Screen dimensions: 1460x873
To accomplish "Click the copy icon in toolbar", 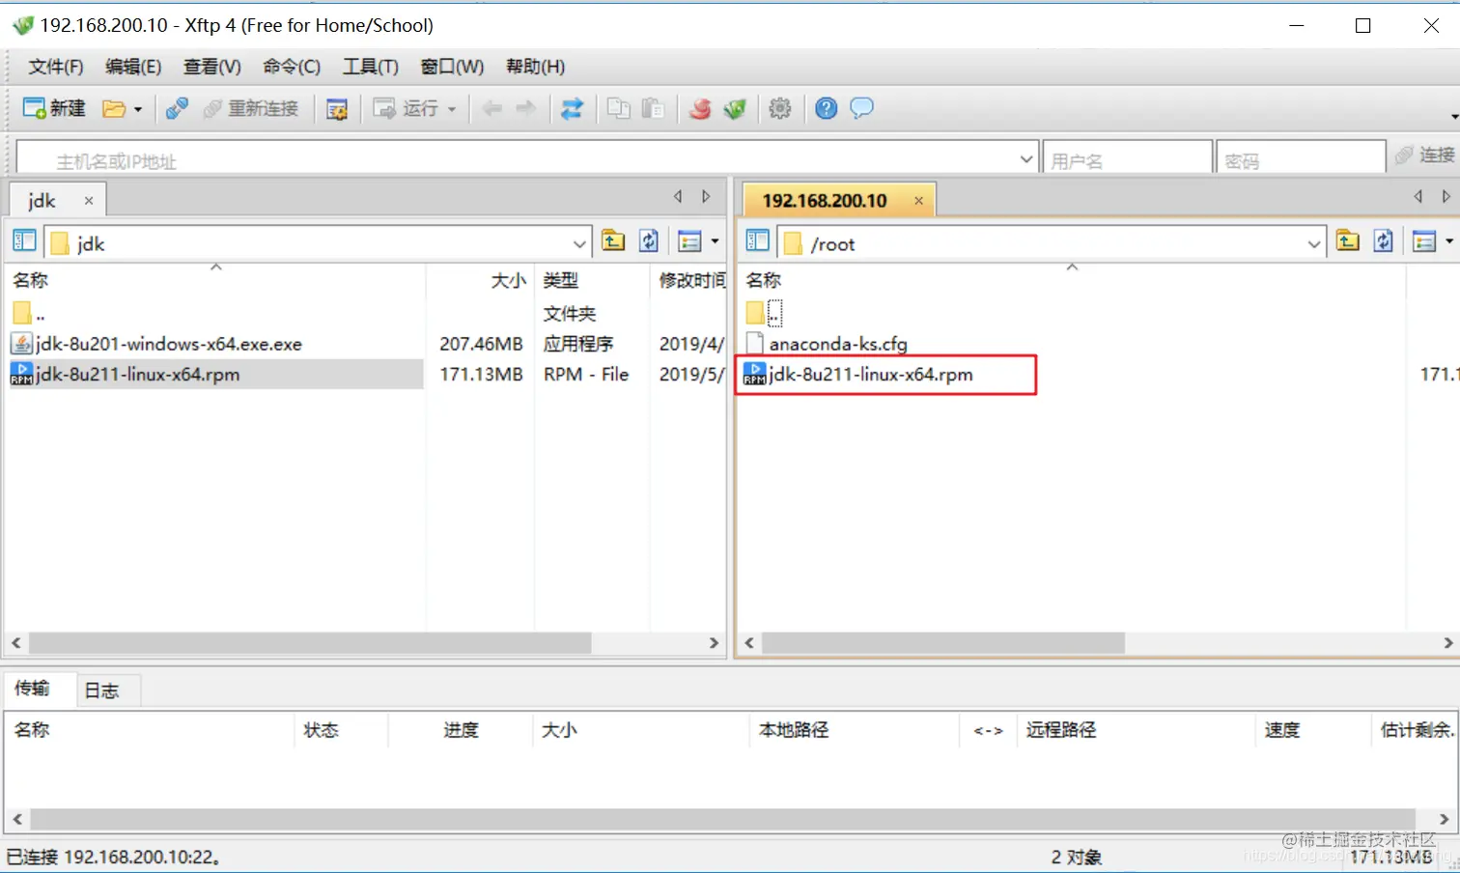I will (618, 108).
